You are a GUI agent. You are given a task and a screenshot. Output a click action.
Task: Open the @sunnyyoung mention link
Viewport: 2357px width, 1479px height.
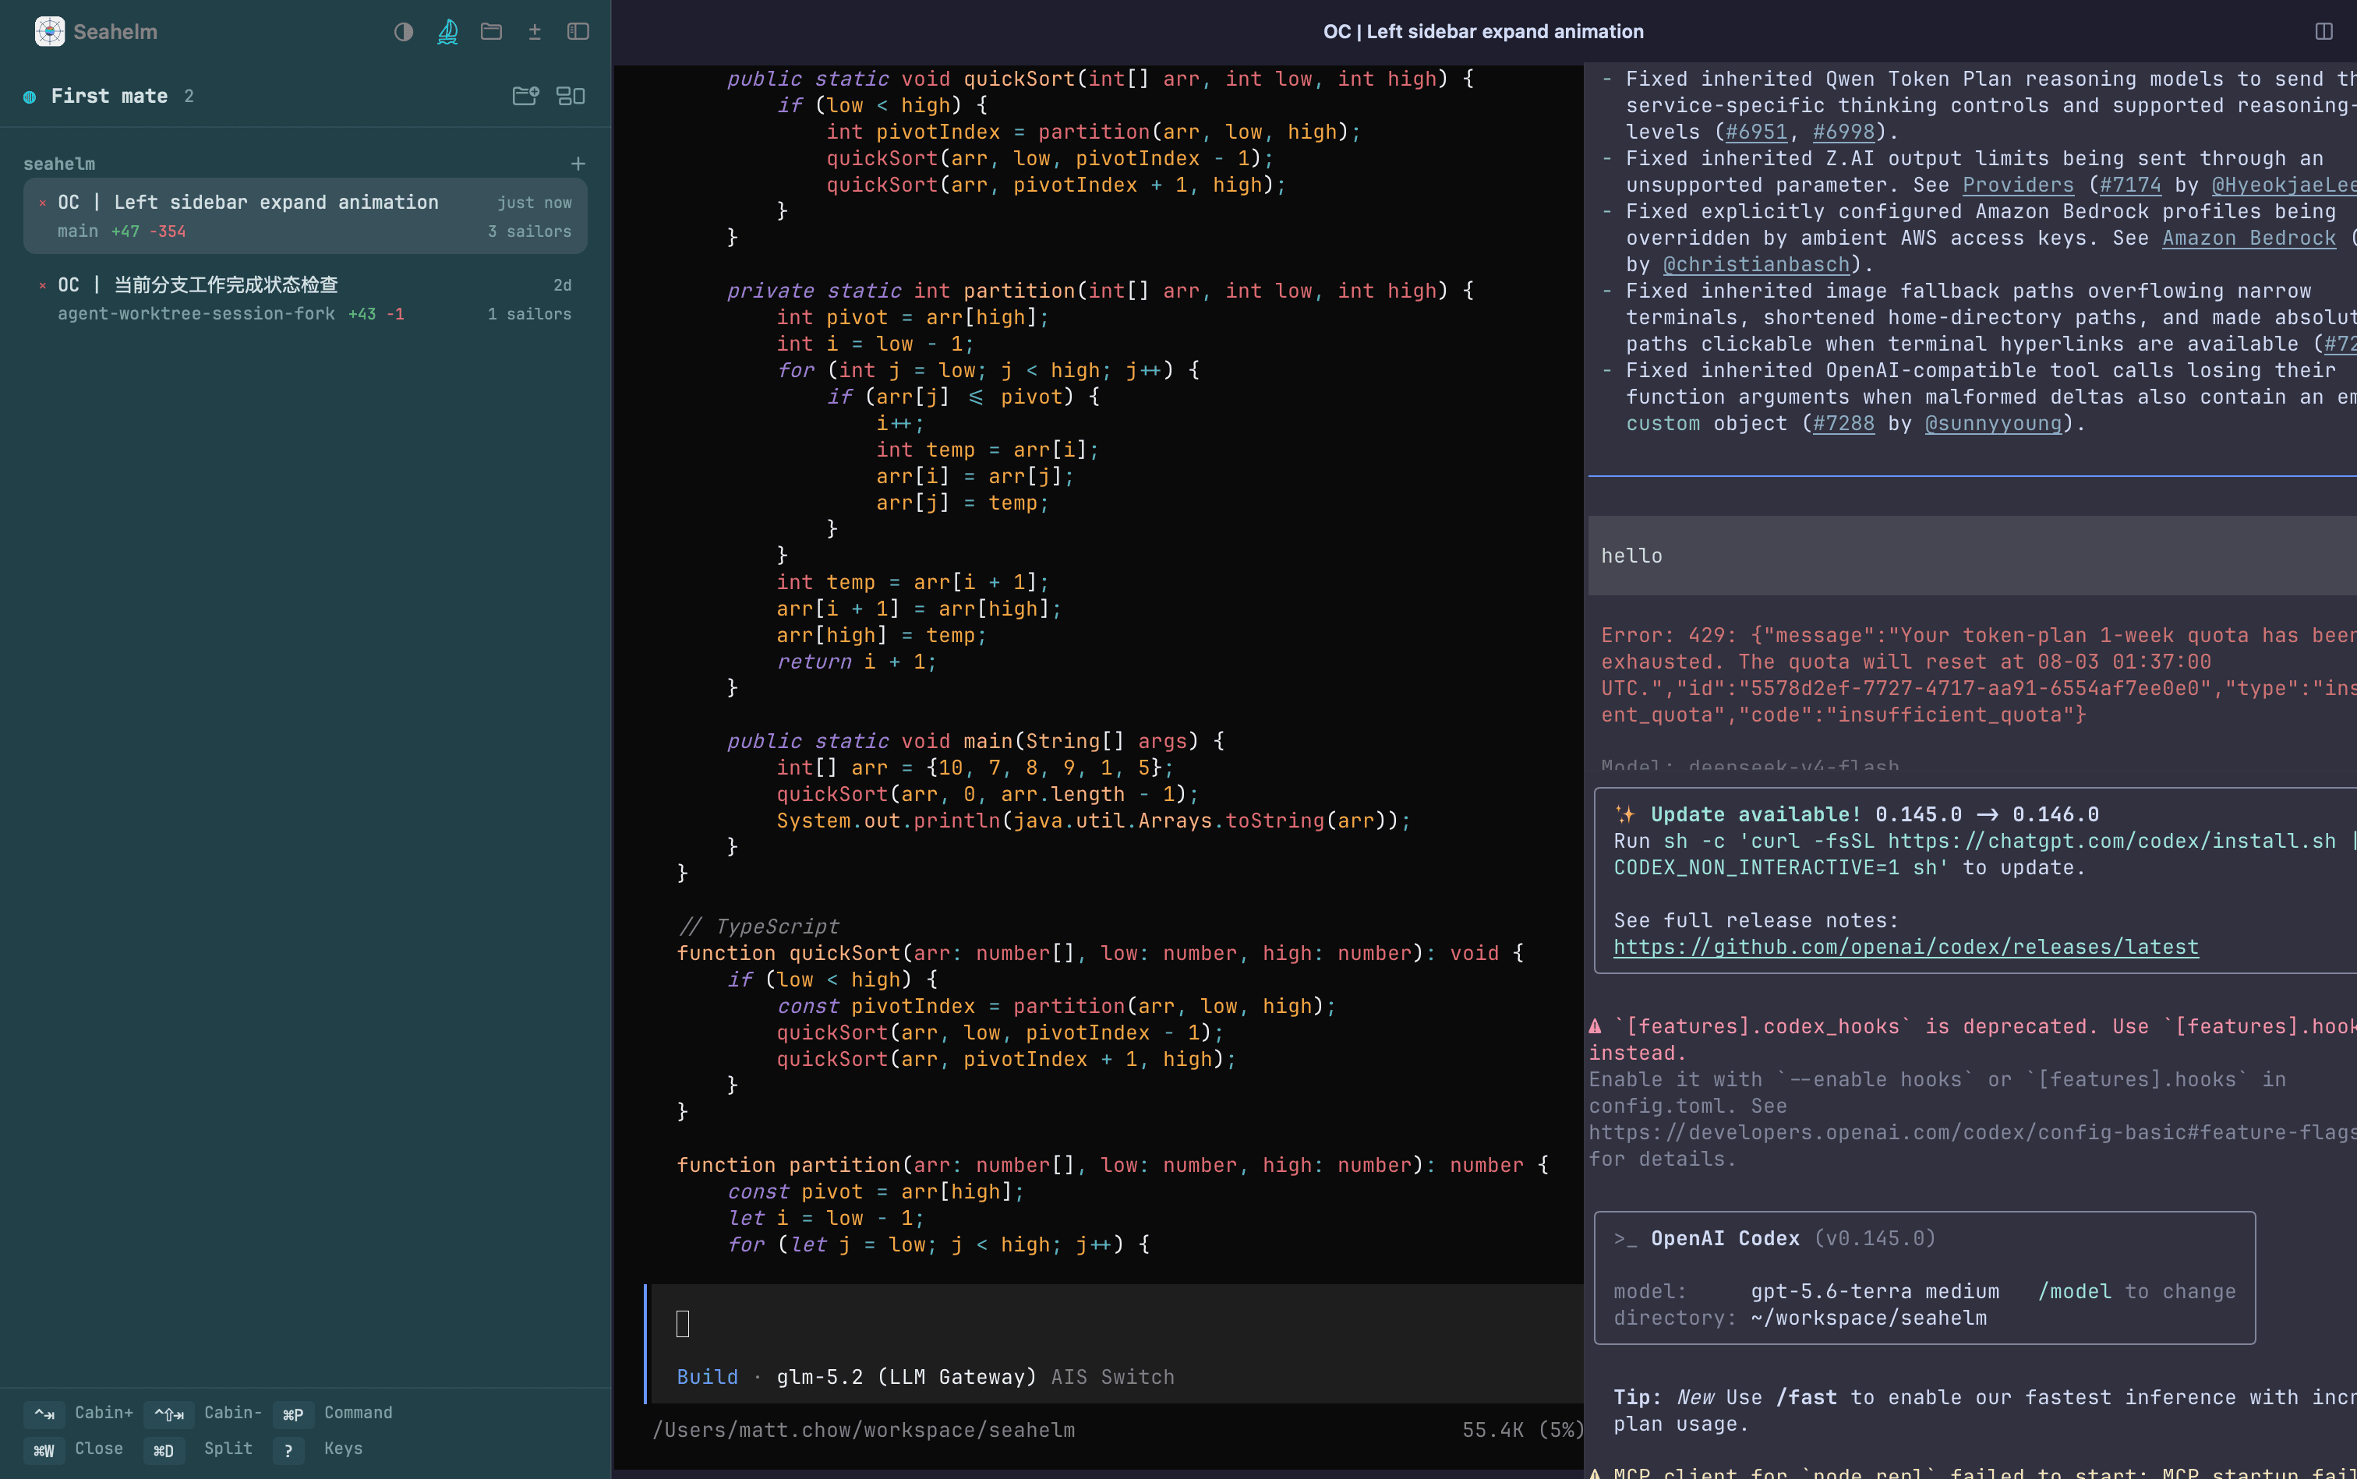click(1993, 424)
